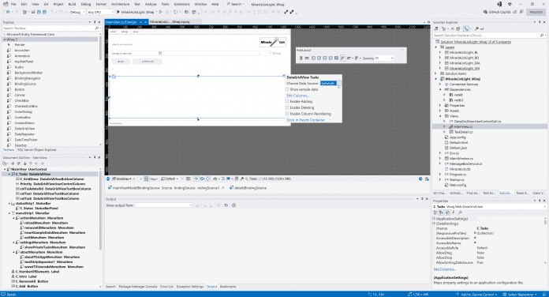Switch to Package Manager Console tab
This screenshot has height=297, width=549.
pyautogui.click(x=138, y=287)
